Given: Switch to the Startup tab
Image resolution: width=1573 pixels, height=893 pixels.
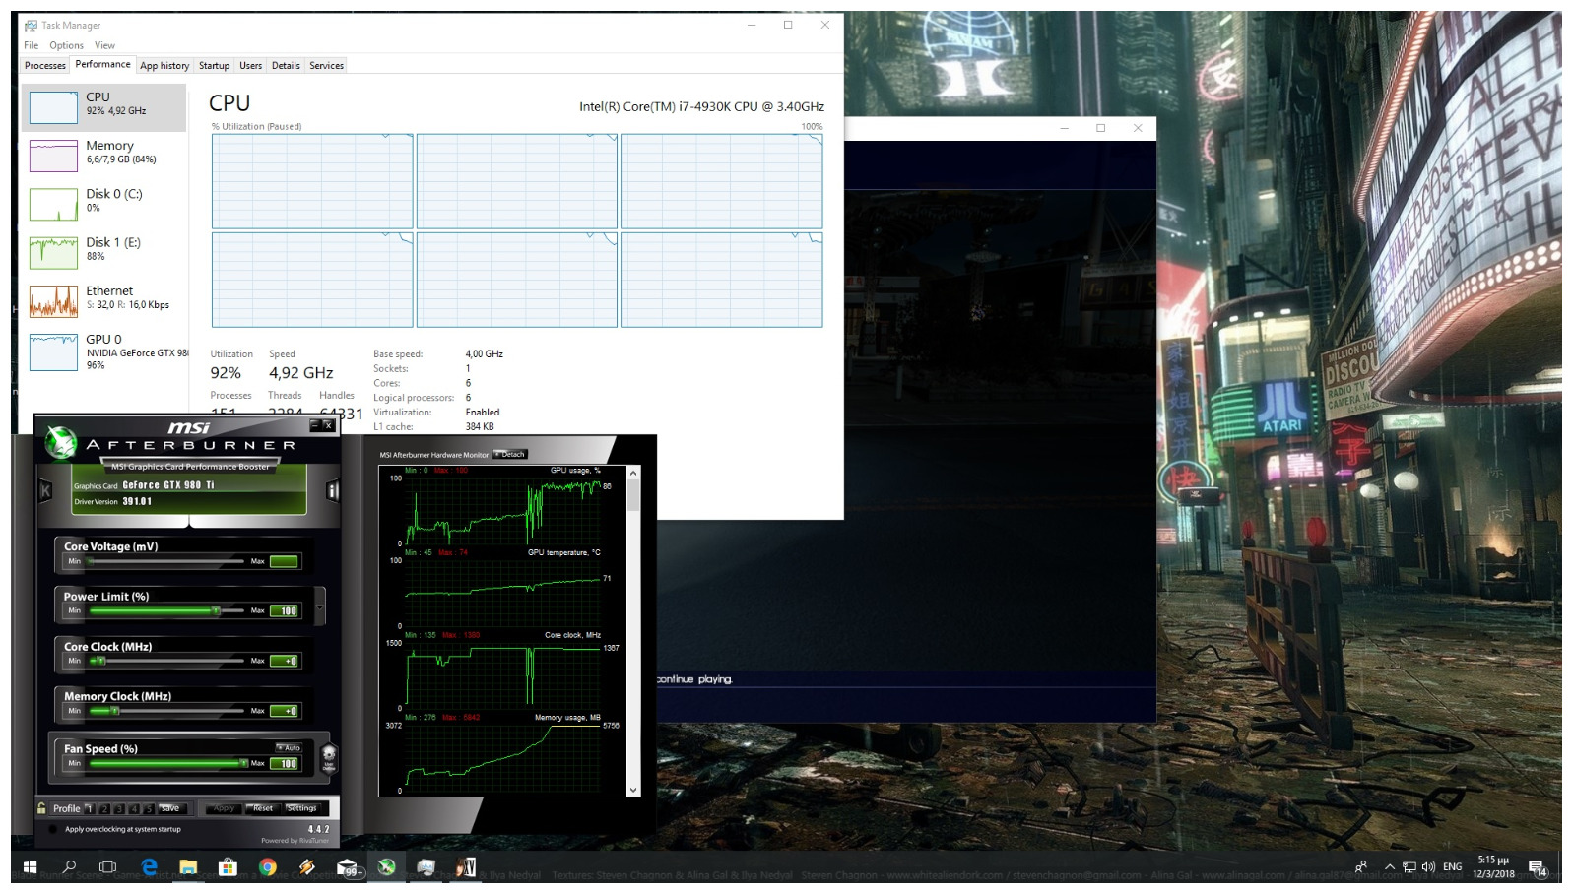Looking at the screenshot, I should click(x=214, y=66).
